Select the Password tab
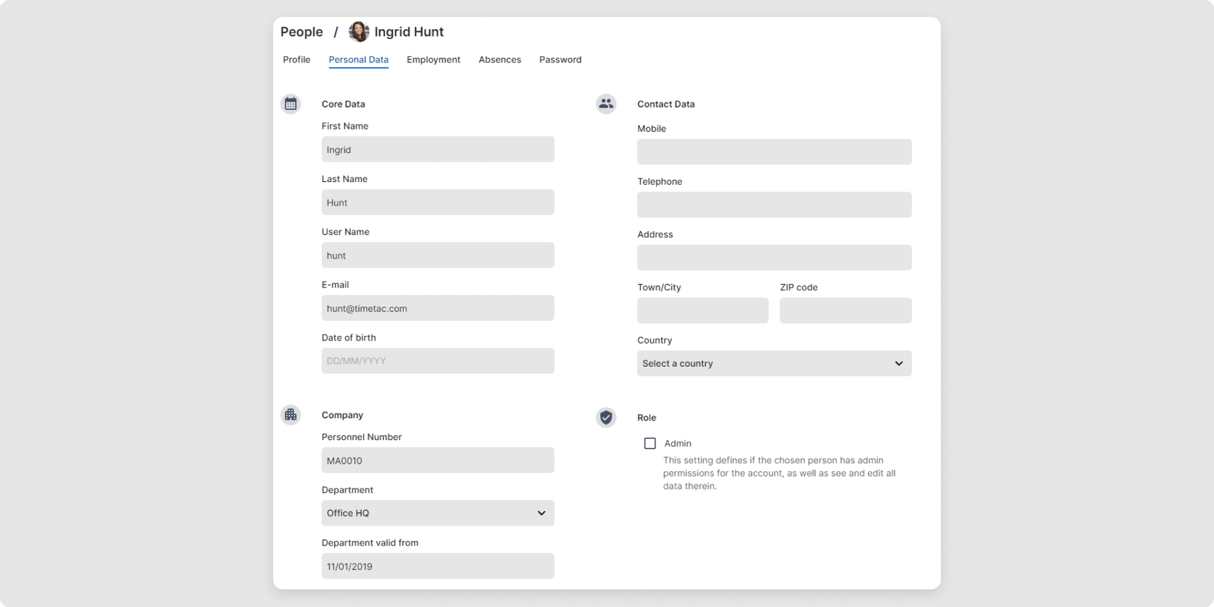This screenshot has height=607, width=1214. click(560, 59)
